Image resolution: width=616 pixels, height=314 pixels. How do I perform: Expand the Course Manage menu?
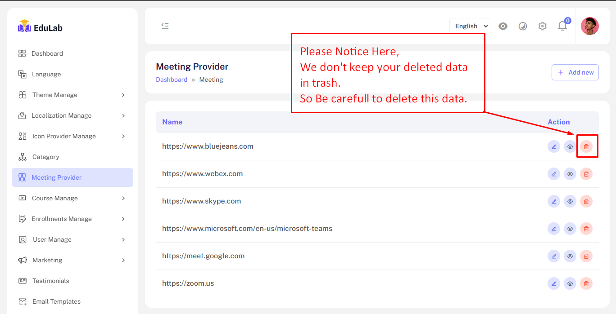(72, 198)
